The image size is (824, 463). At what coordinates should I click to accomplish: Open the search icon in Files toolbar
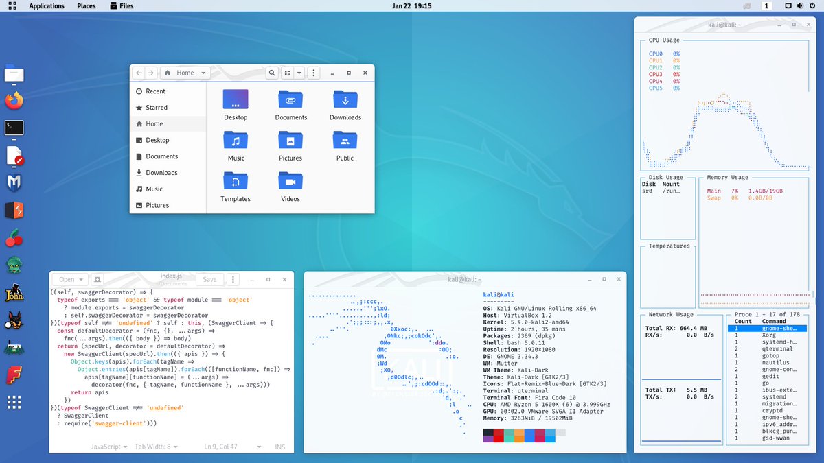point(271,72)
